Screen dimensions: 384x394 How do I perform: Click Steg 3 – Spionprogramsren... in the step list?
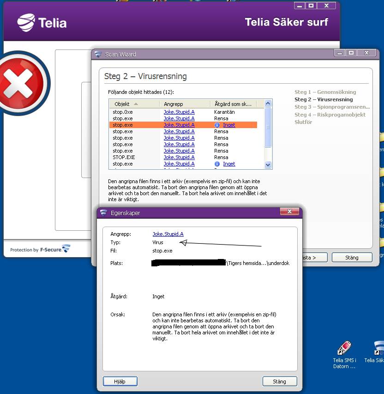coord(332,107)
